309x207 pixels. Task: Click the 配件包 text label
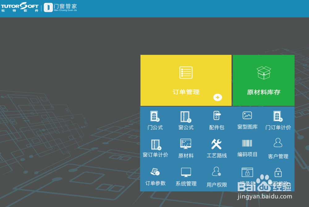pos(217,128)
